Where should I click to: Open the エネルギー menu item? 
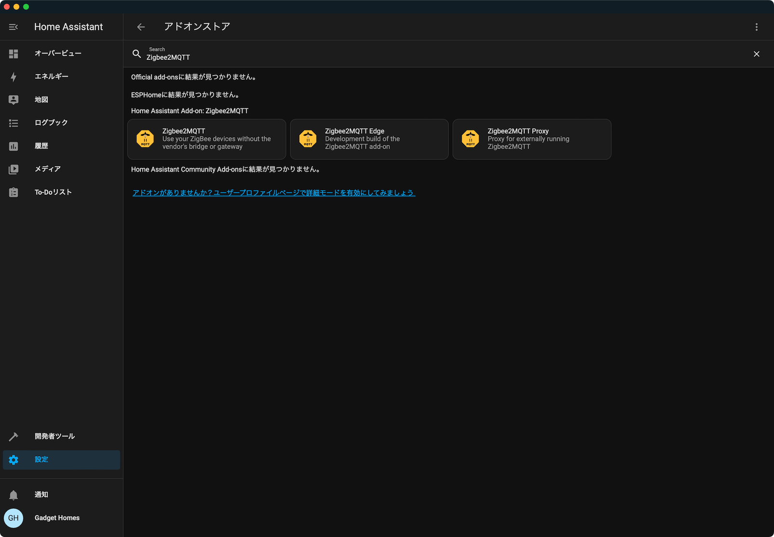pos(62,77)
